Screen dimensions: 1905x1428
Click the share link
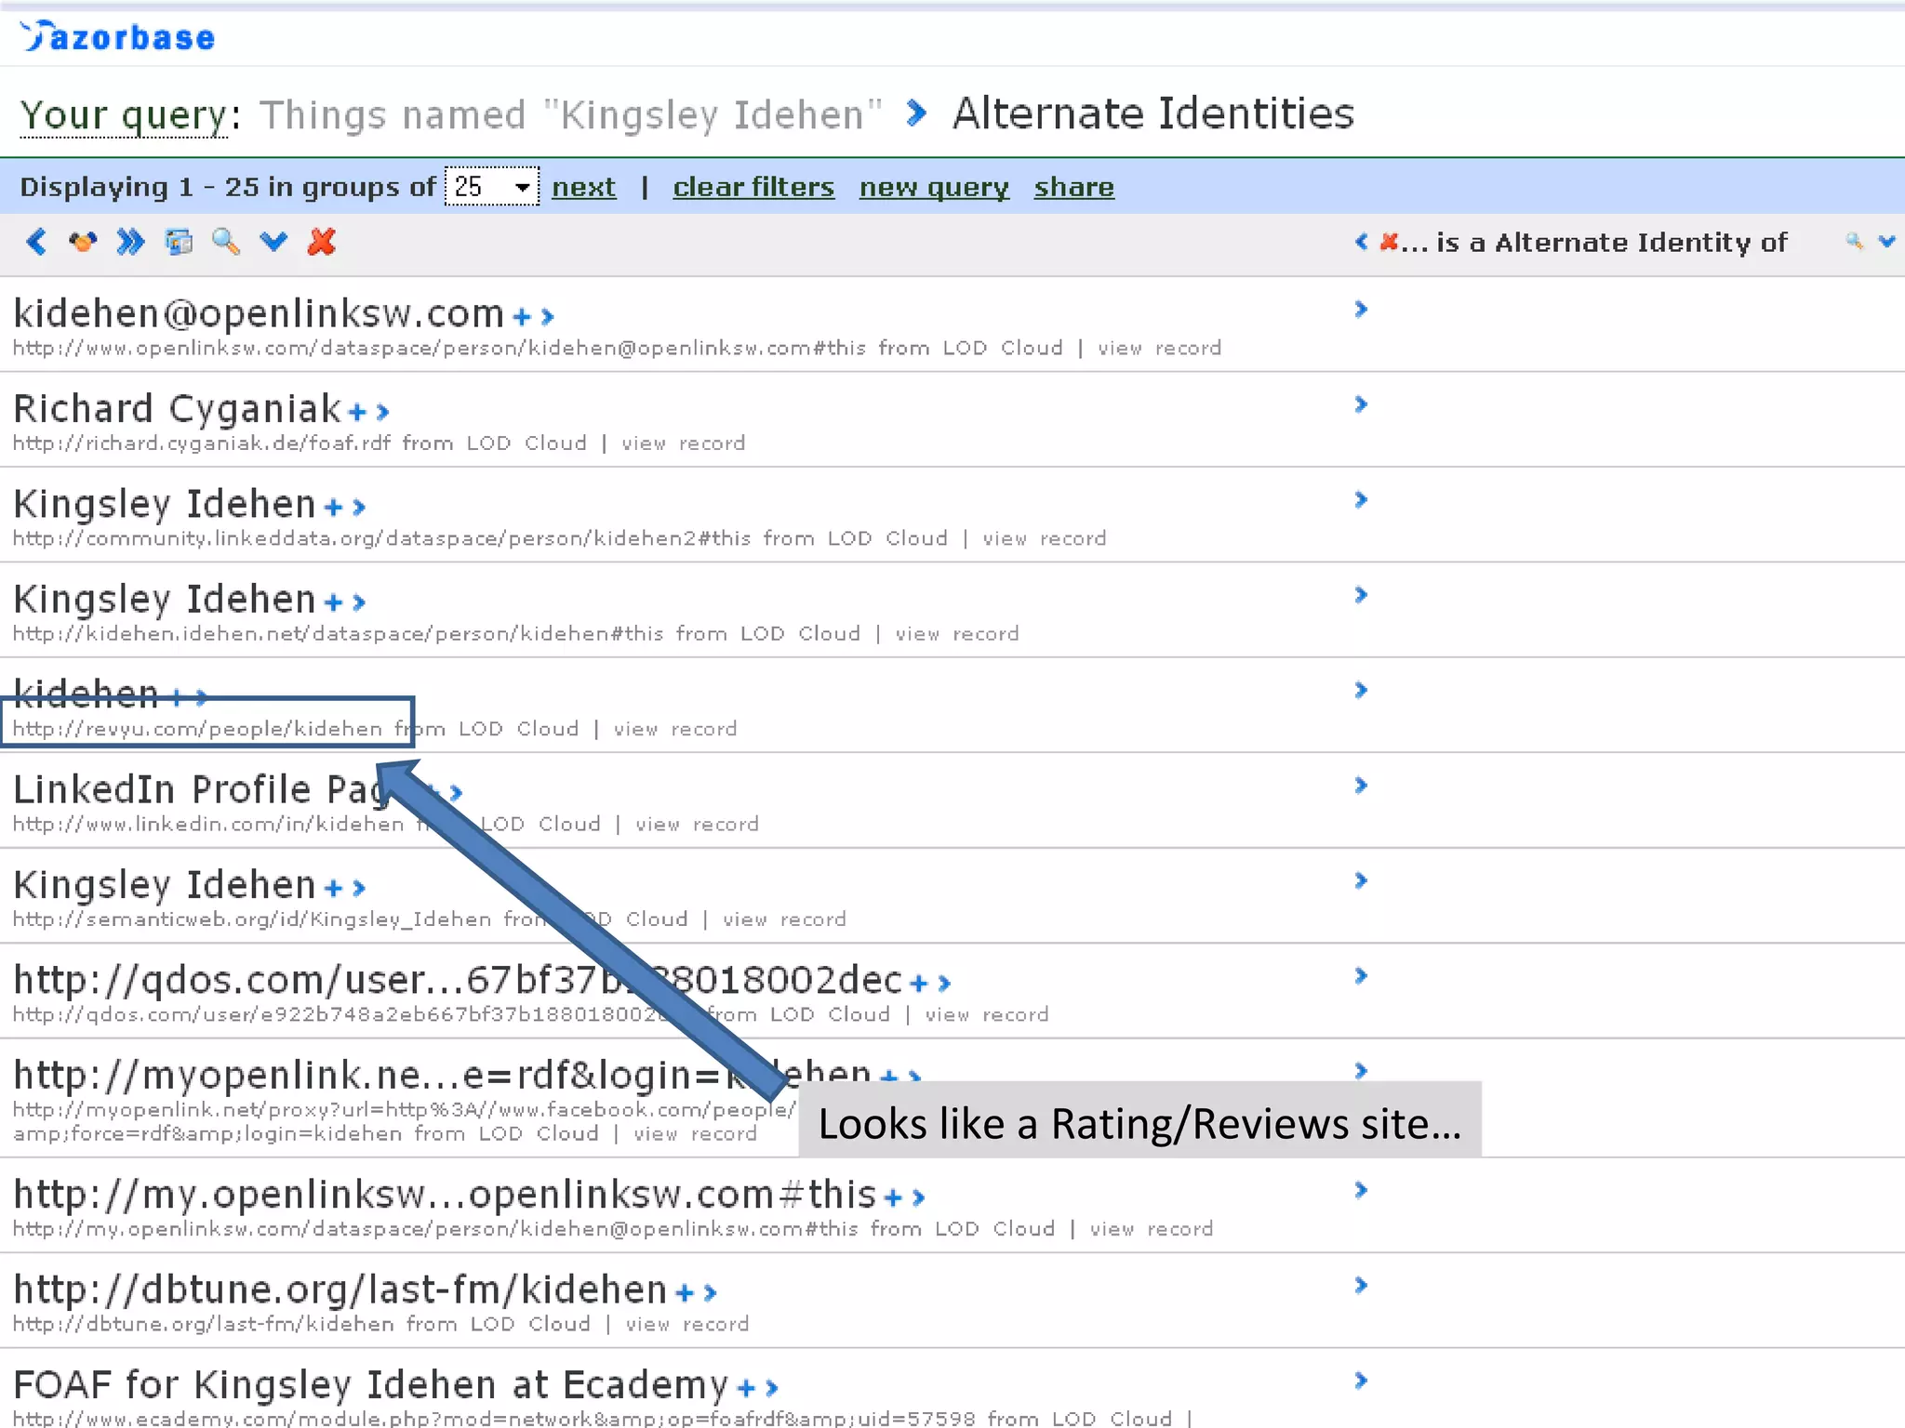coord(1073,187)
